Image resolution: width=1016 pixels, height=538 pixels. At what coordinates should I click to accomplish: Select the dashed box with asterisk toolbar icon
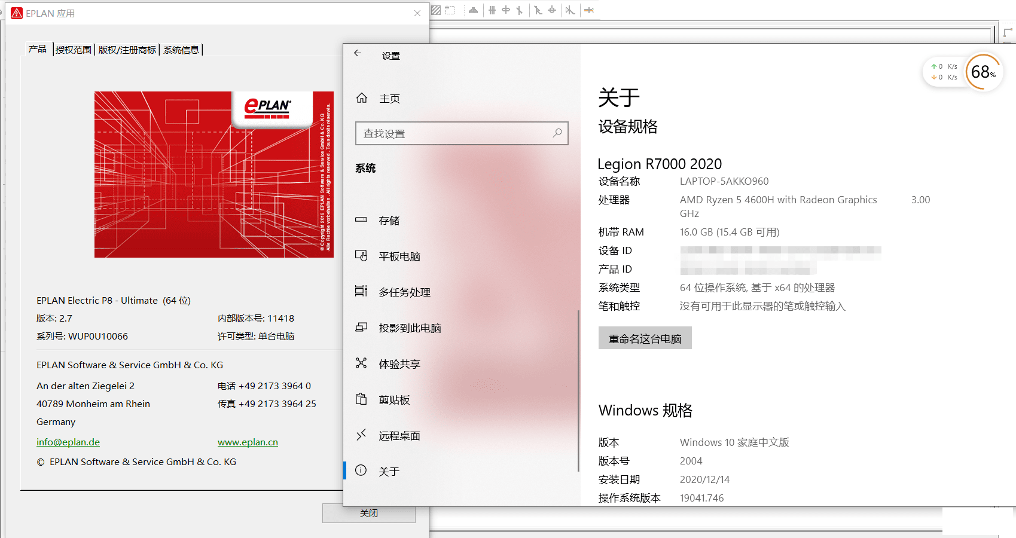coord(450,10)
